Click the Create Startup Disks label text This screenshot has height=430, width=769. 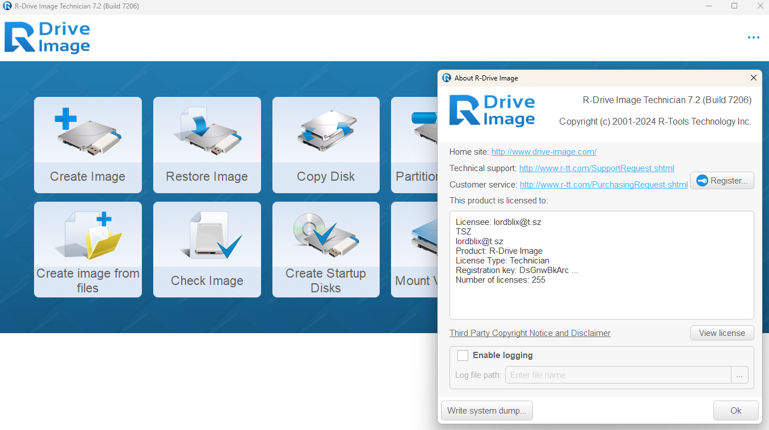tap(326, 280)
